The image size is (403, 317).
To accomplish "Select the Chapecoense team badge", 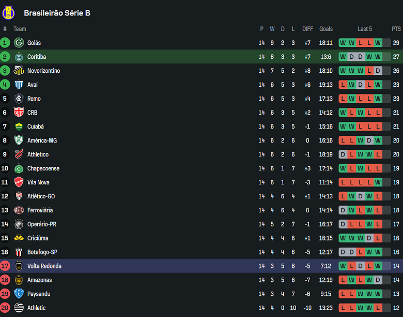I will tap(19, 168).
